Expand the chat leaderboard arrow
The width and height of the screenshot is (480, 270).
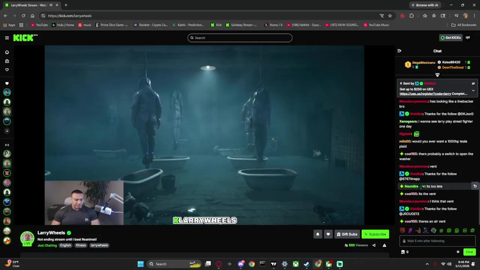click(x=437, y=75)
